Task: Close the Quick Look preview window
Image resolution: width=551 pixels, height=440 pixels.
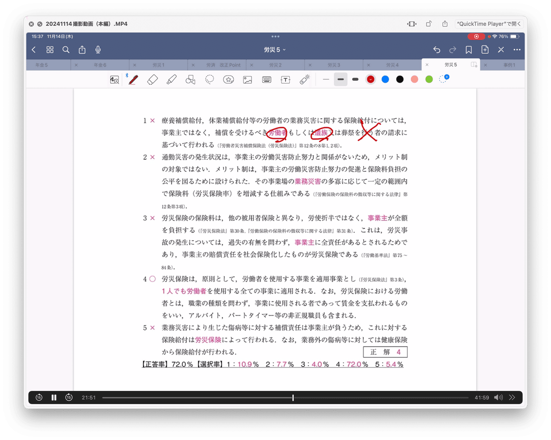Action: click(x=31, y=24)
